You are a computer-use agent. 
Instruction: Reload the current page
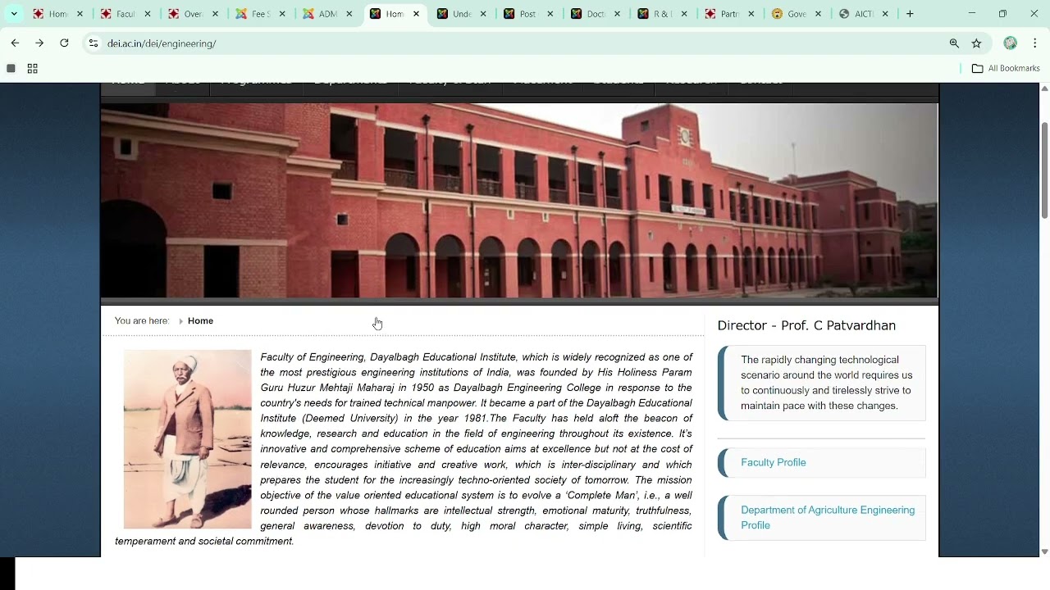[x=64, y=43]
